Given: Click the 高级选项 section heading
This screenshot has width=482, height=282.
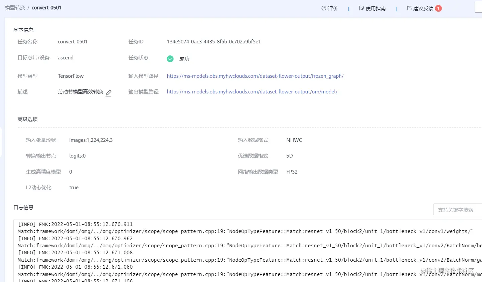Looking at the screenshot, I should 27,119.
